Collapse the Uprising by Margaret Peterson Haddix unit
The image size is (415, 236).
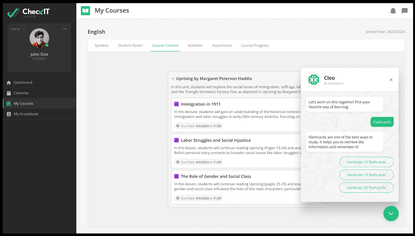click(x=173, y=78)
